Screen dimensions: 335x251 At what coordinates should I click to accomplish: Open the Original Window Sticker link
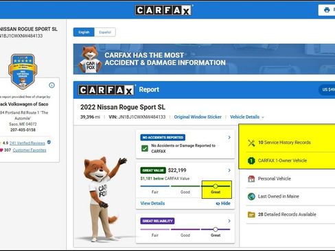tap(198, 117)
